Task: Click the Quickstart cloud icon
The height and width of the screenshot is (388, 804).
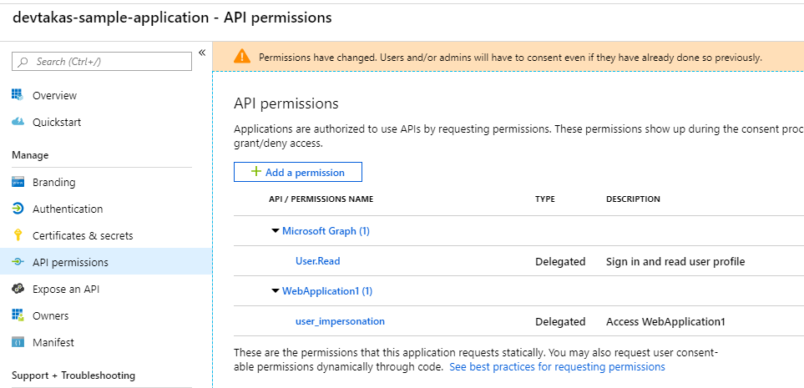Action: [18, 122]
